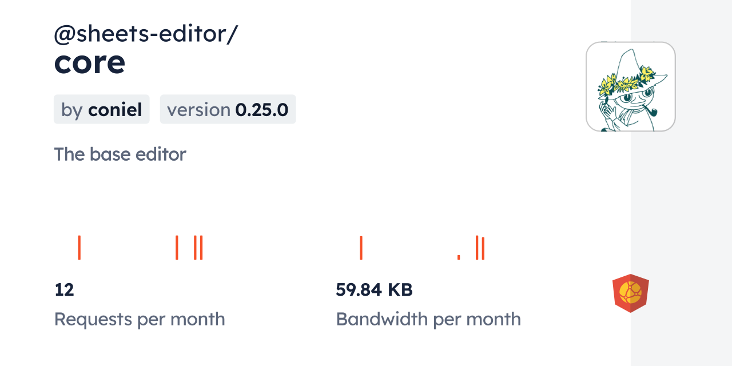The image size is (732, 366).
Task: Select the "Requests per month" label
Action: click(140, 319)
